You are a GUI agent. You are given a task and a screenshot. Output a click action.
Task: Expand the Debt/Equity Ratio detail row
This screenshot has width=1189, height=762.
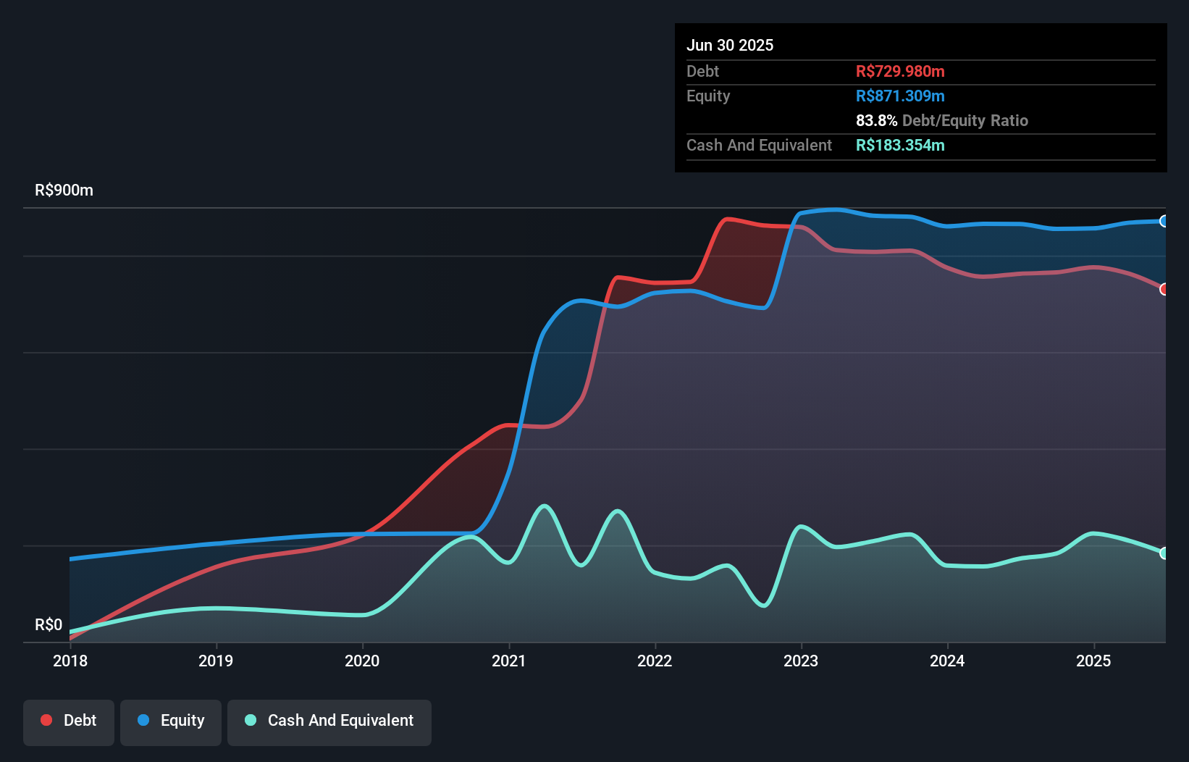coord(942,120)
